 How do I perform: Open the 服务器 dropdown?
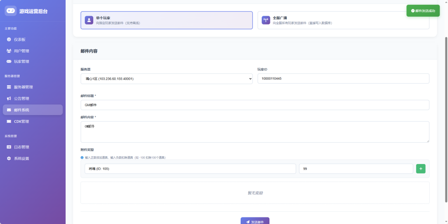(167, 79)
